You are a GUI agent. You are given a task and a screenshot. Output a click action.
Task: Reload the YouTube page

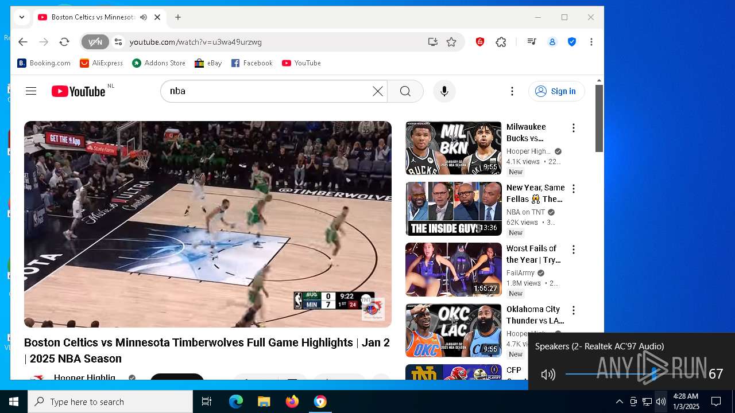(64, 42)
